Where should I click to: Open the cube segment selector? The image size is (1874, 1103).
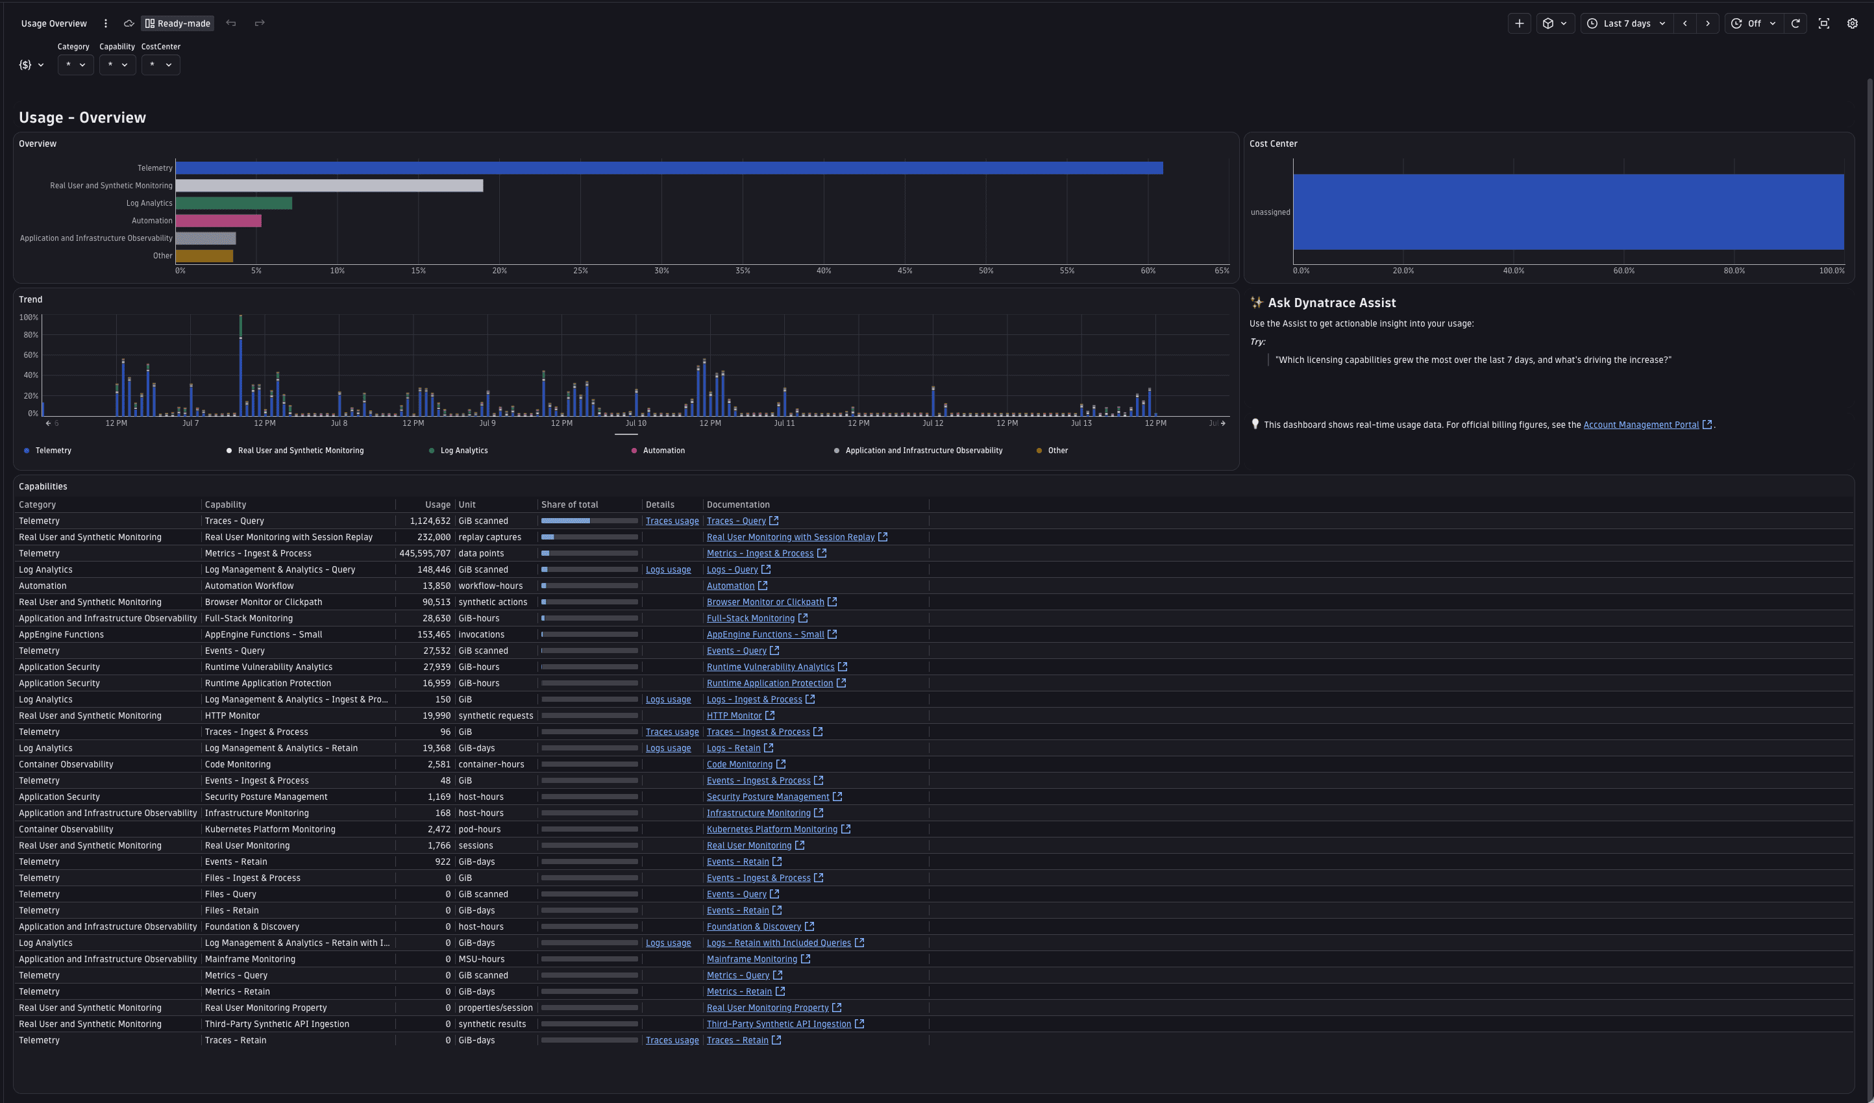(1555, 23)
